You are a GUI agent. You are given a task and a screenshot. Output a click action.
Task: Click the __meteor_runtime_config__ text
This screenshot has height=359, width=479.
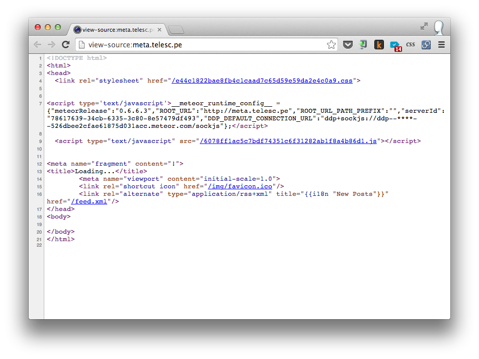tap(221, 103)
